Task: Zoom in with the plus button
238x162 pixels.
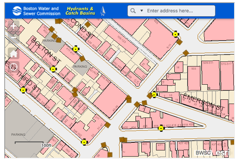Action: 14,26
